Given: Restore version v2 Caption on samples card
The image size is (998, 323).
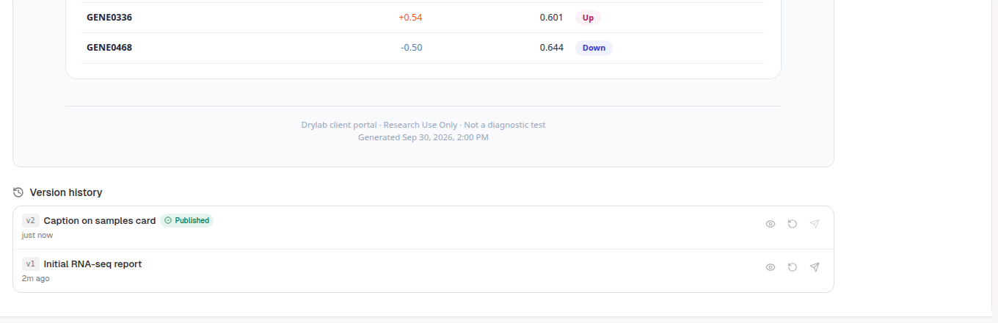Looking at the screenshot, I should [x=793, y=224].
